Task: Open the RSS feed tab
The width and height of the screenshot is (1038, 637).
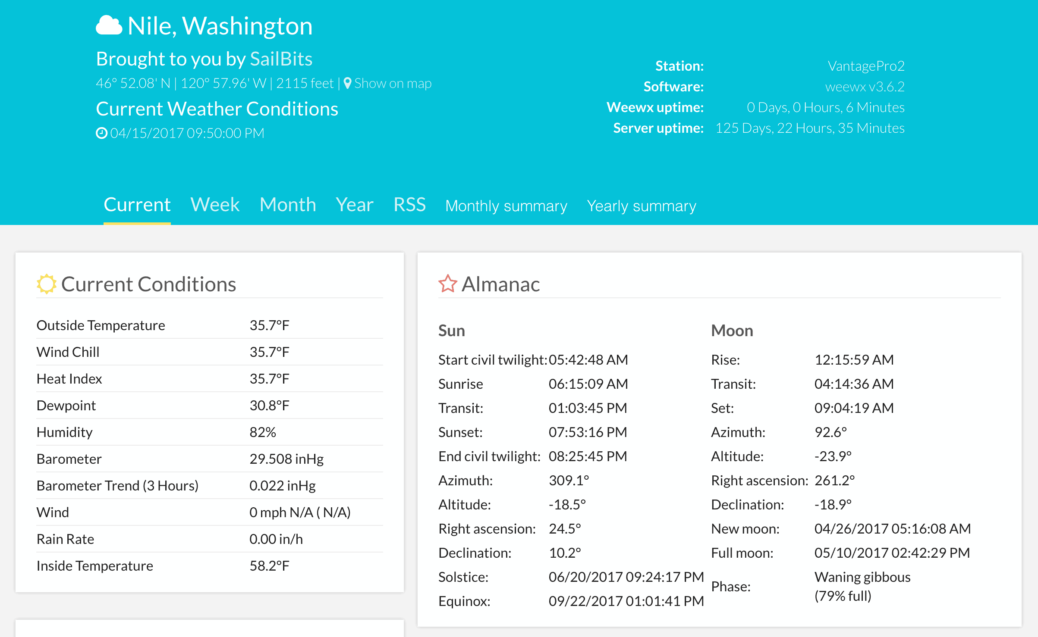Action: (409, 205)
